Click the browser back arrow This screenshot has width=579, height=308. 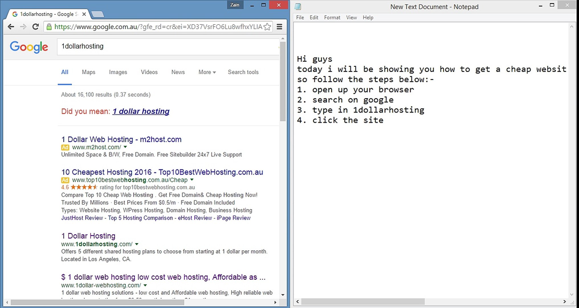[x=11, y=27]
